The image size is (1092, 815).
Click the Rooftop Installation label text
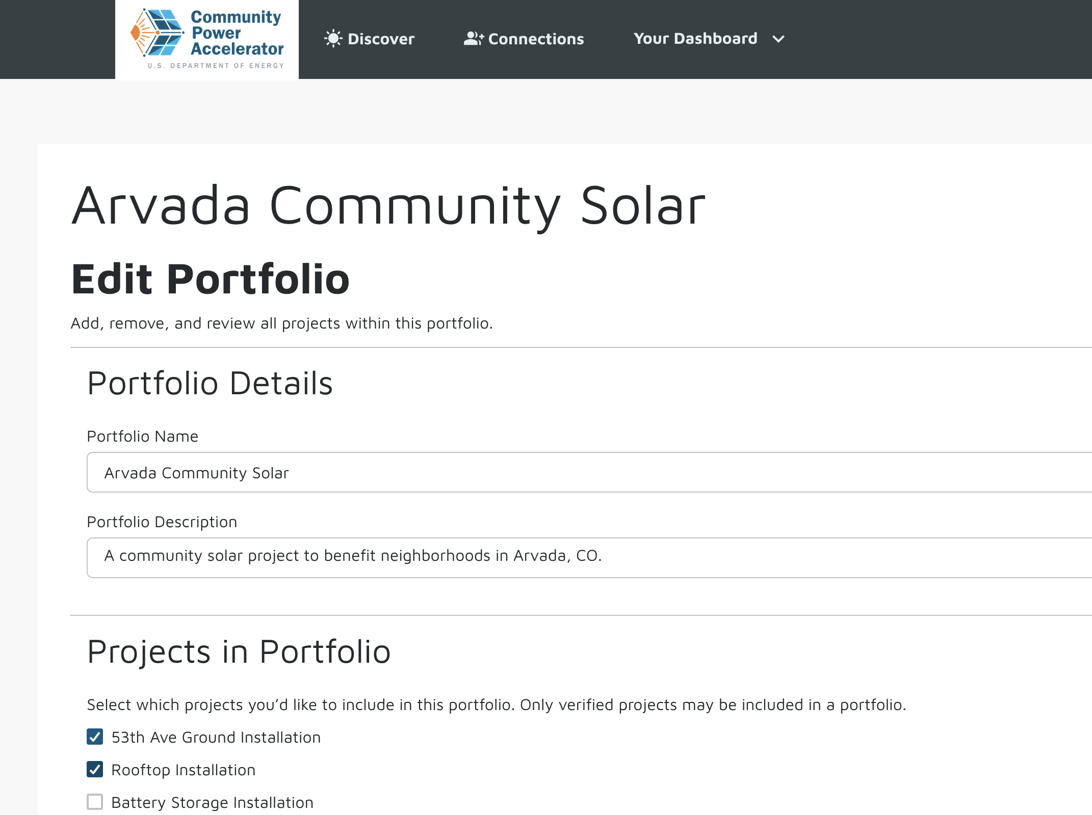click(184, 770)
